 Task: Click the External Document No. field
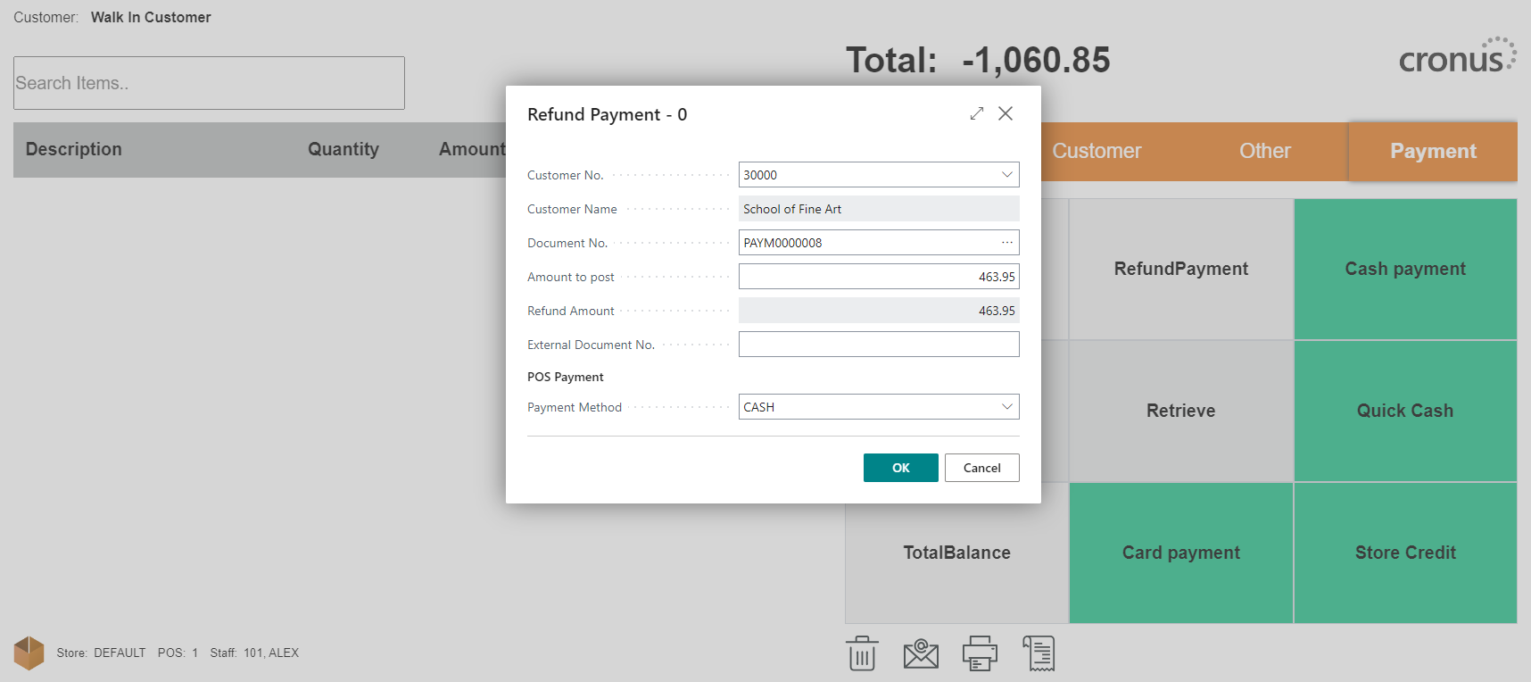tap(879, 345)
